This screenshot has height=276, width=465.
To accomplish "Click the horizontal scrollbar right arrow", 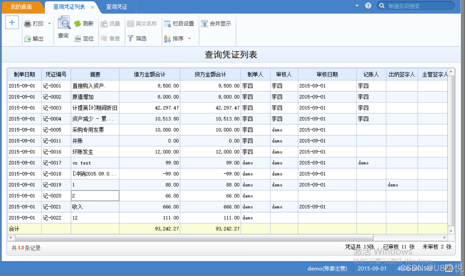I will click(x=445, y=237).
